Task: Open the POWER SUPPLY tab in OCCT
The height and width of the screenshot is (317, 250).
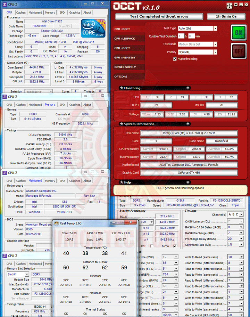Action: pos(128,67)
